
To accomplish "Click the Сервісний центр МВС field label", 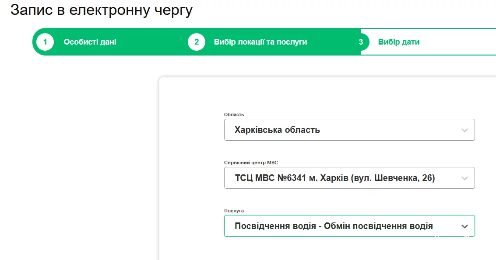I will [x=251, y=163].
